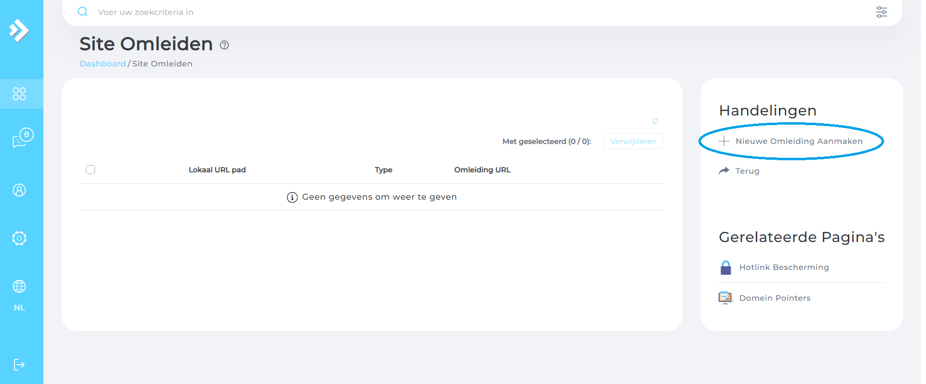Open the settings gear icon in the sidebar

pos(19,238)
